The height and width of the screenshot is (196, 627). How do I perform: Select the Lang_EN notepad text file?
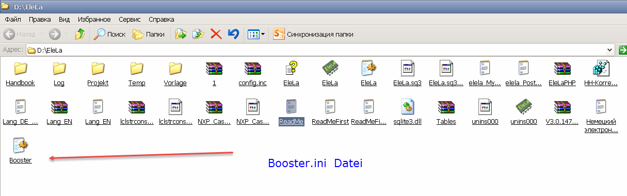[x=98, y=112]
